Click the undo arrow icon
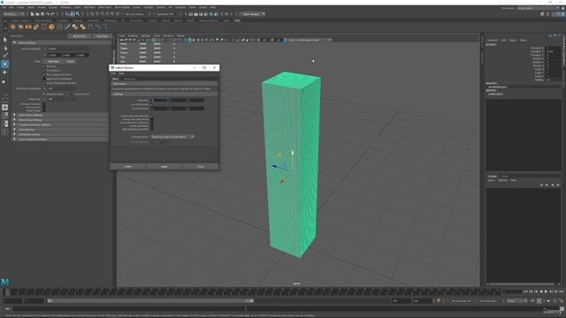566x318 pixels. (x=47, y=14)
